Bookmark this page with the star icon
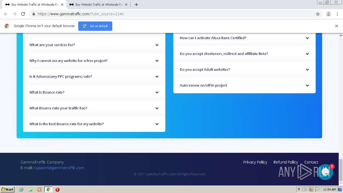The width and height of the screenshot is (343, 193). pyautogui.click(x=318, y=14)
